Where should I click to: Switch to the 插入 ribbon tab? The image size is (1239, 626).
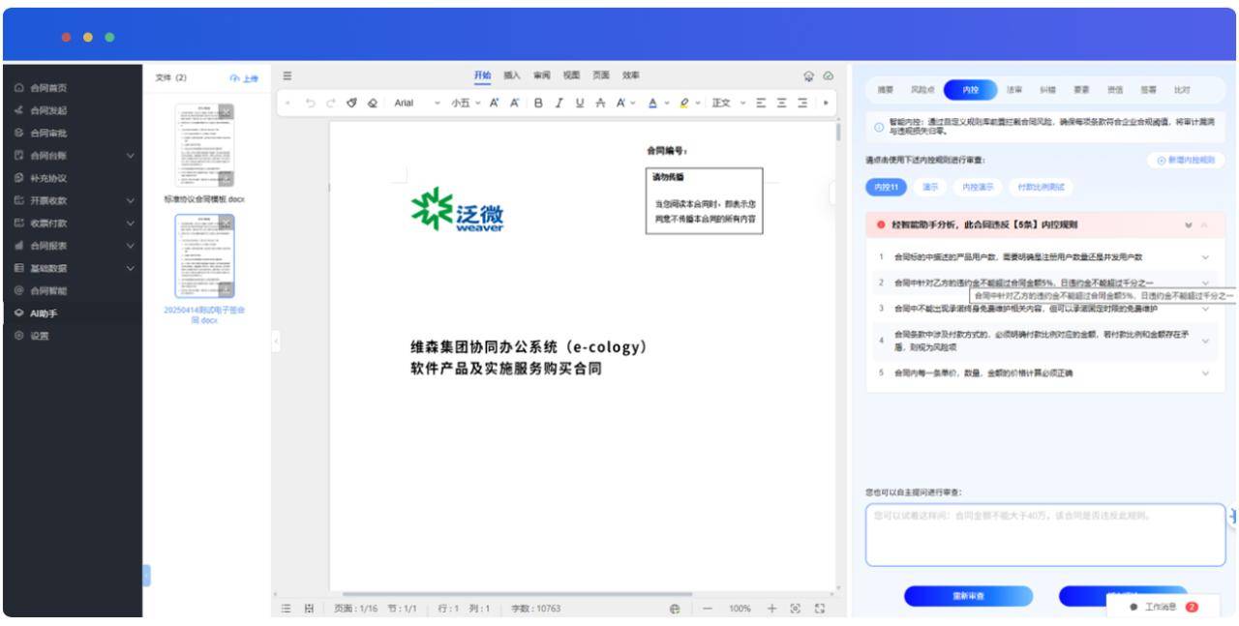click(x=511, y=75)
